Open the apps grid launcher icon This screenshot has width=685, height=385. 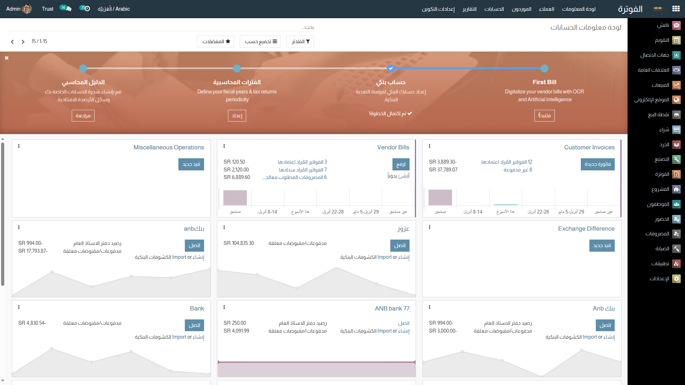tap(676, 9)
